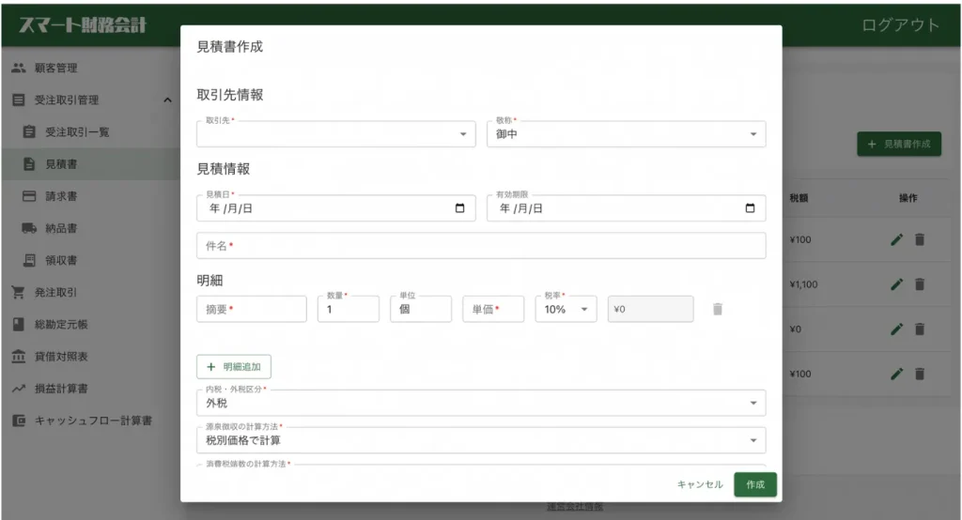This screenshot has height=520, width=962.
Task: Delete the ¥1,100 row with trash icon
Action: [919, 284]
